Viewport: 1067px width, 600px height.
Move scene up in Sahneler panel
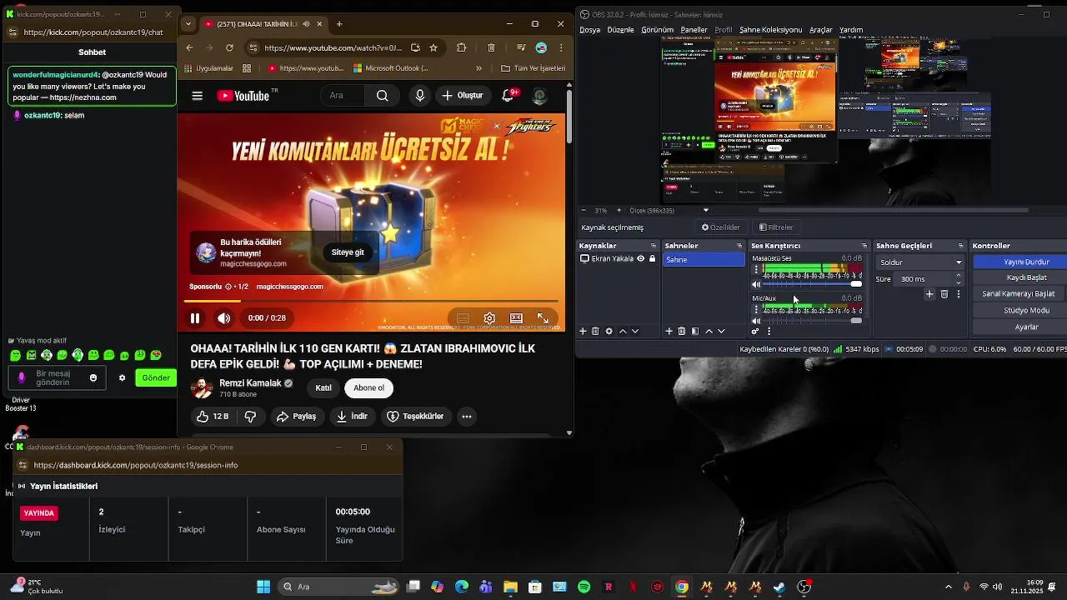pyautogui.click(x=709, y=332)
